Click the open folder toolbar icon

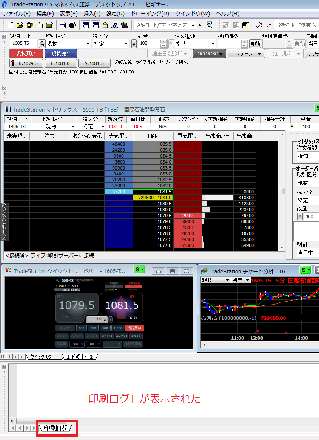pos(20,25)
